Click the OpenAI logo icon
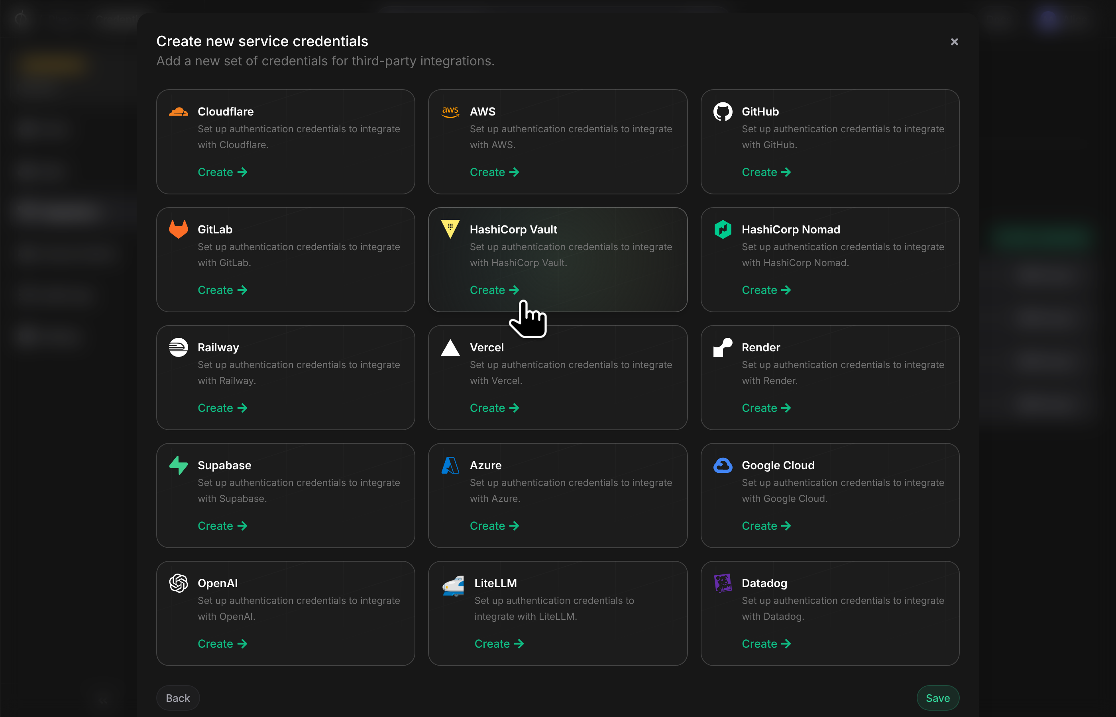1116x717 pixels. 179,583
